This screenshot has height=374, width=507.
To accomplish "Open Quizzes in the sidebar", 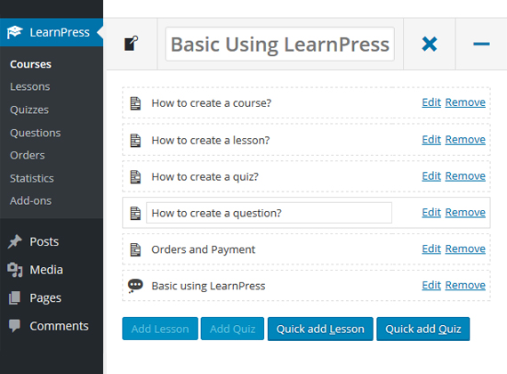I will pos(29,110).
